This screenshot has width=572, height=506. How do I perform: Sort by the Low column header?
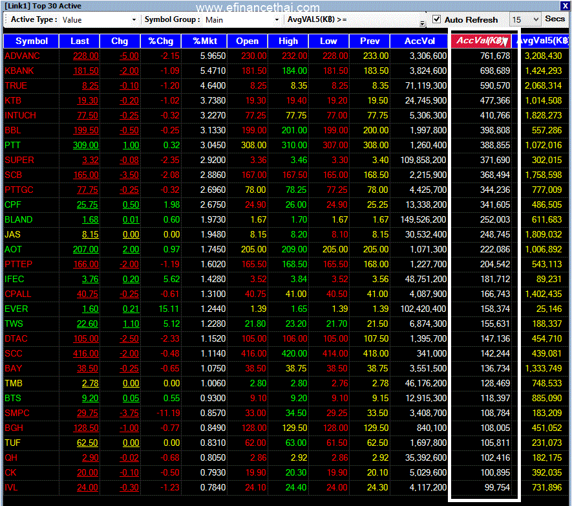[328, 41]
